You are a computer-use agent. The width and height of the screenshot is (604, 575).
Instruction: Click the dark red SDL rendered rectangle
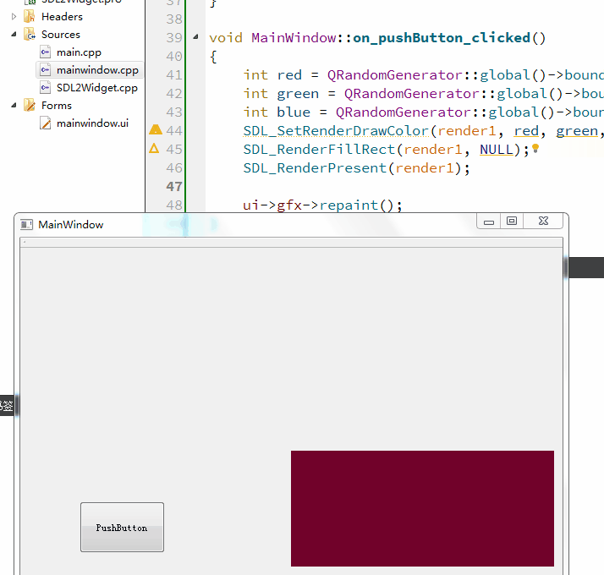point(422,508)
